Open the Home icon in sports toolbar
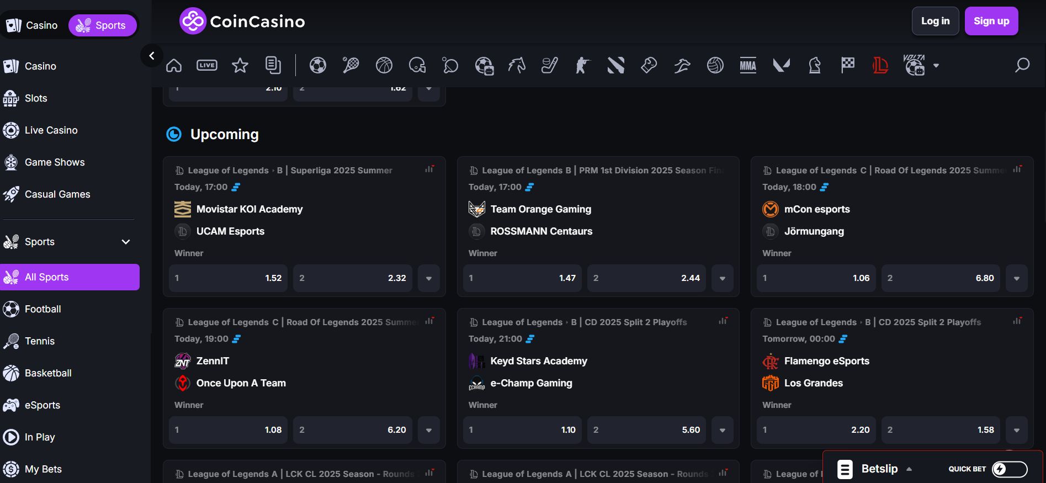Viewport: 1046px width, 483px height. 174,66
